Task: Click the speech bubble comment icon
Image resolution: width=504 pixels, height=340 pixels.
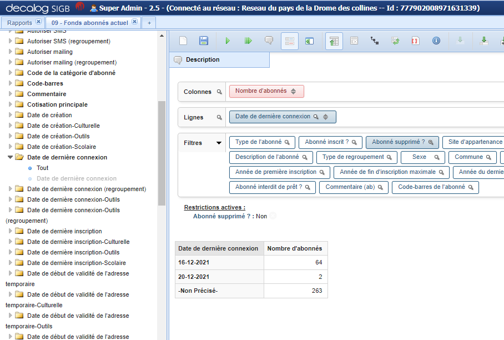Action: (269, 40)
